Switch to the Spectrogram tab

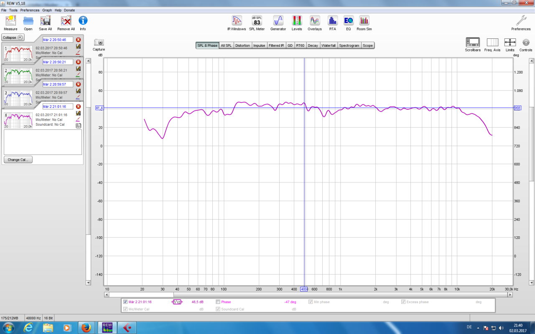(349, 46)
